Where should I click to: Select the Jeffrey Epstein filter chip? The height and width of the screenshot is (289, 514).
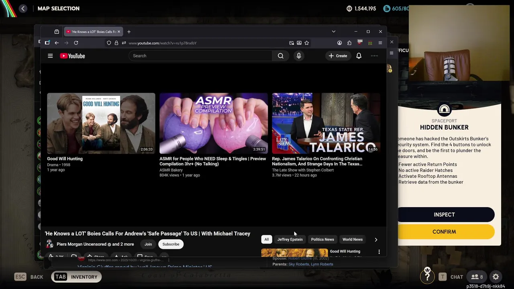(x=290, y=239)
